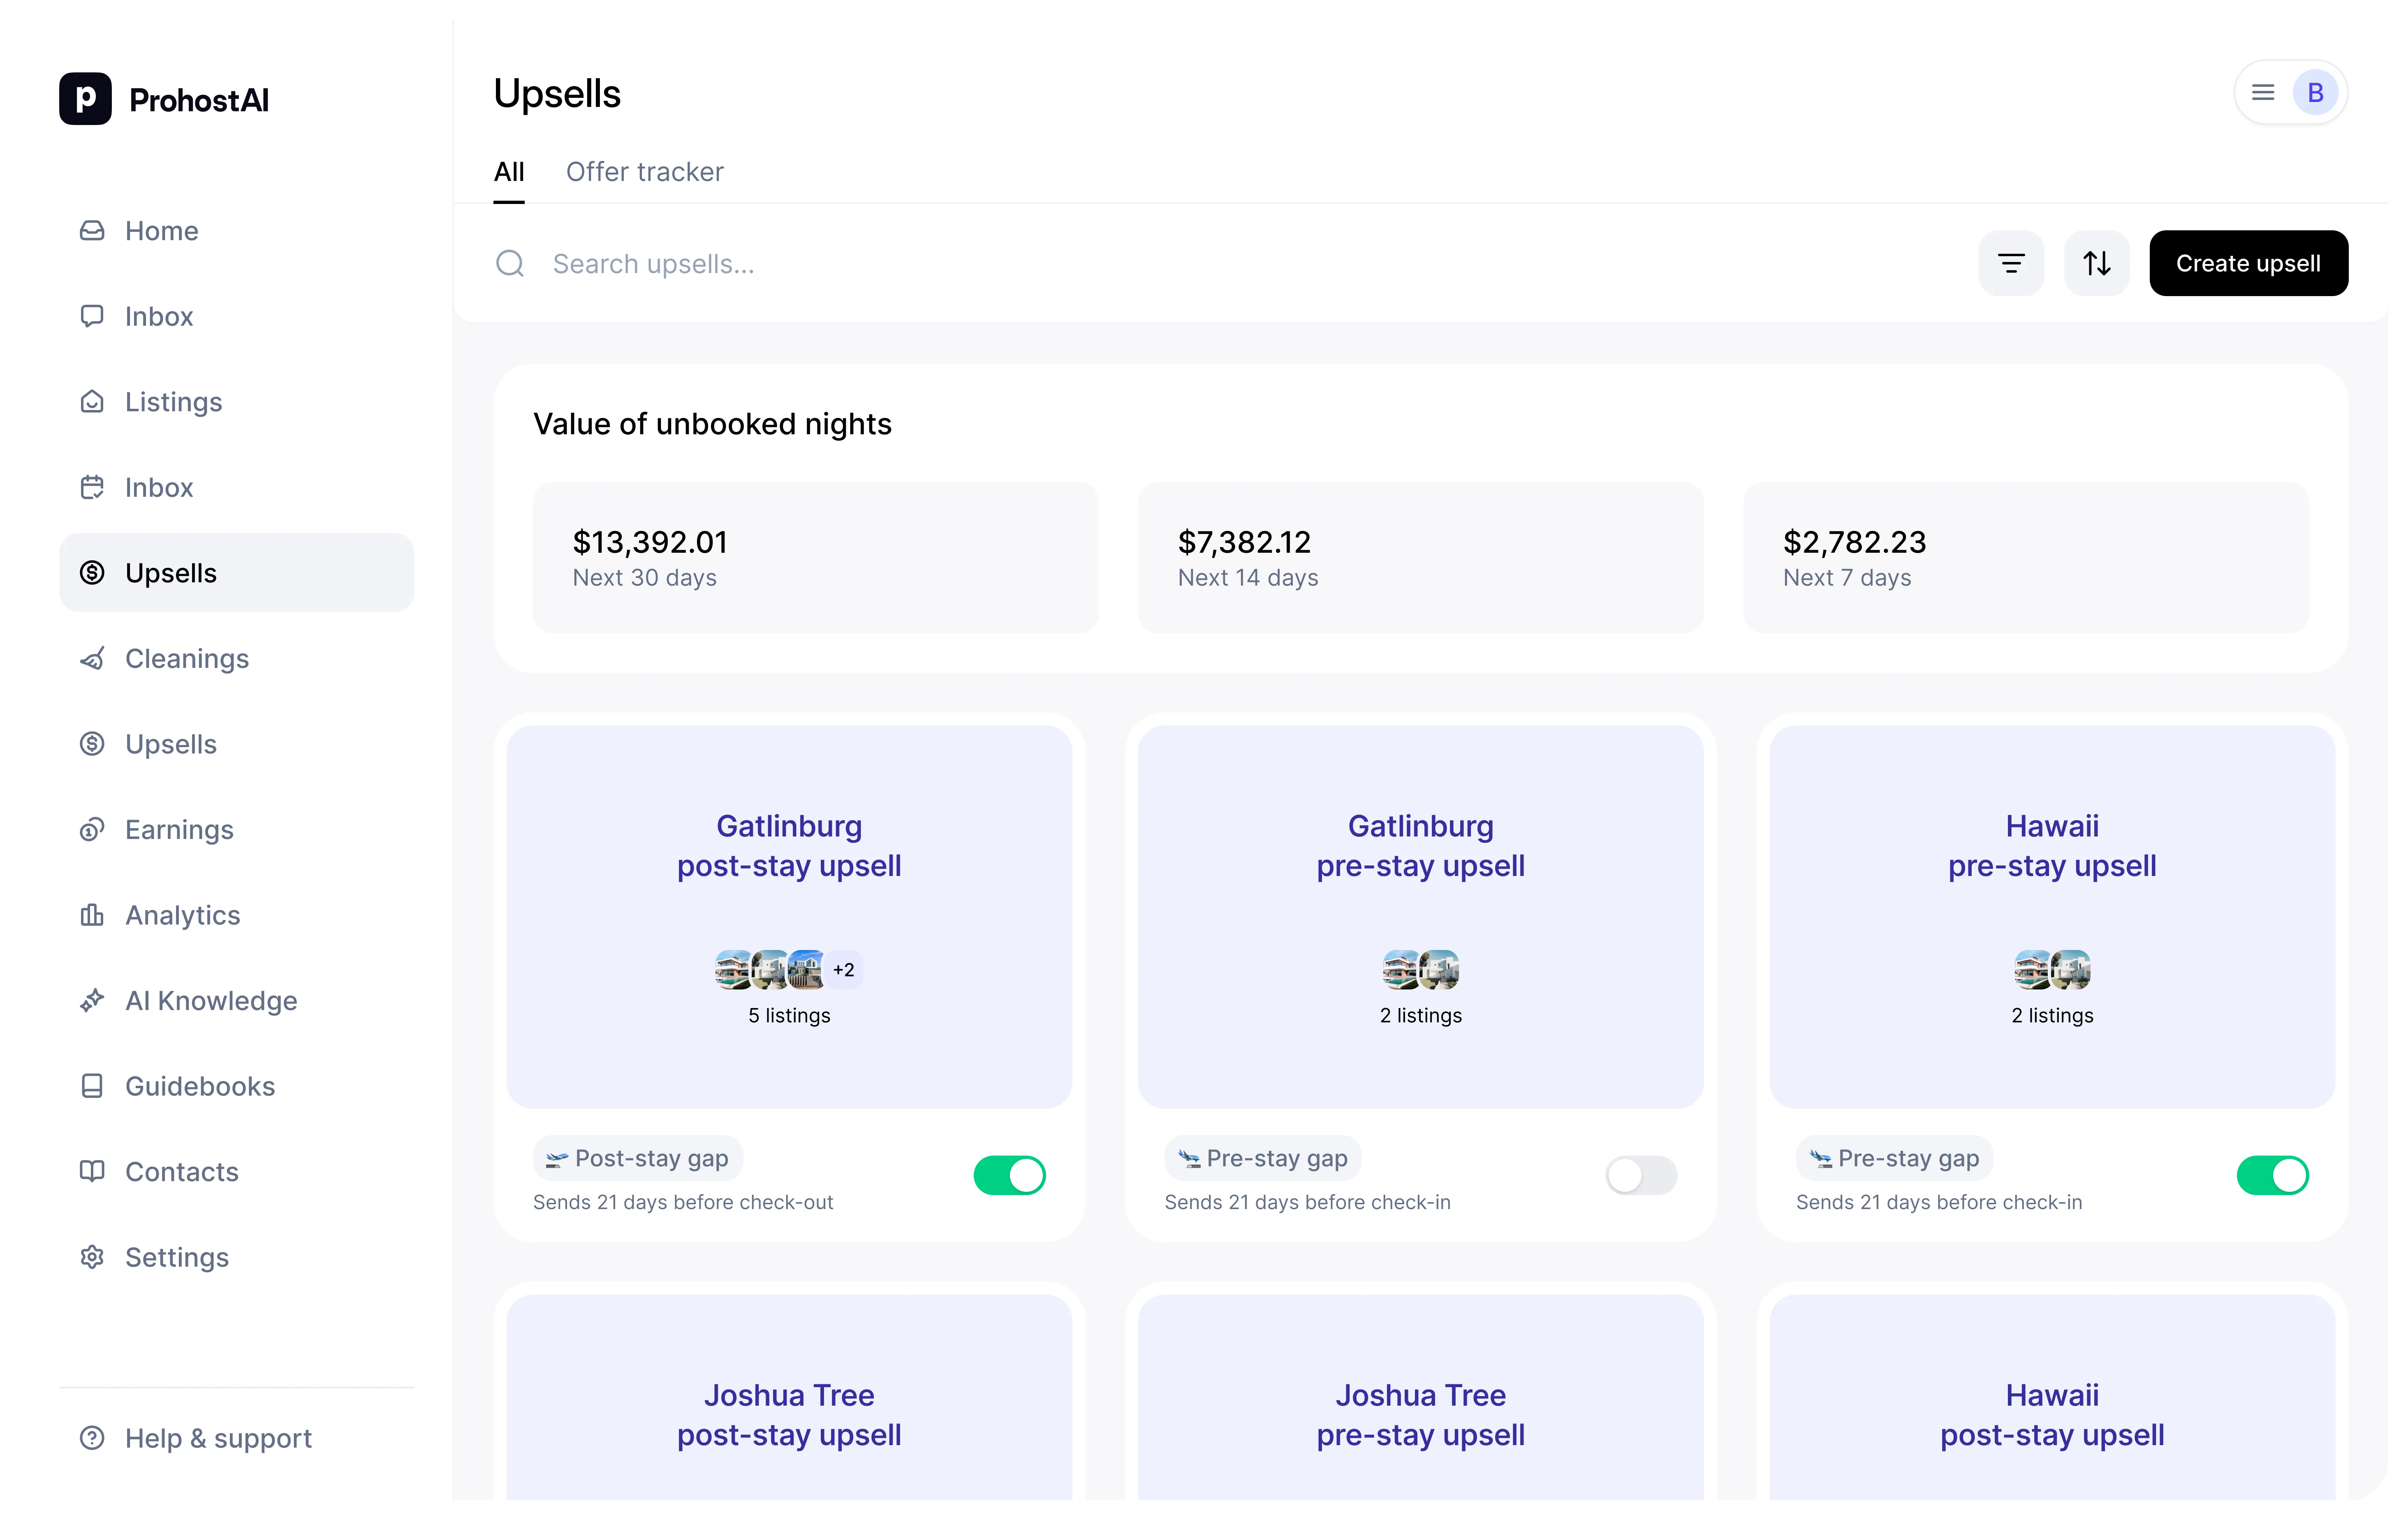The image size is (2408, 1520).
Task: Select the Inbox chat icon in sidebar
Action: [92, 316]
